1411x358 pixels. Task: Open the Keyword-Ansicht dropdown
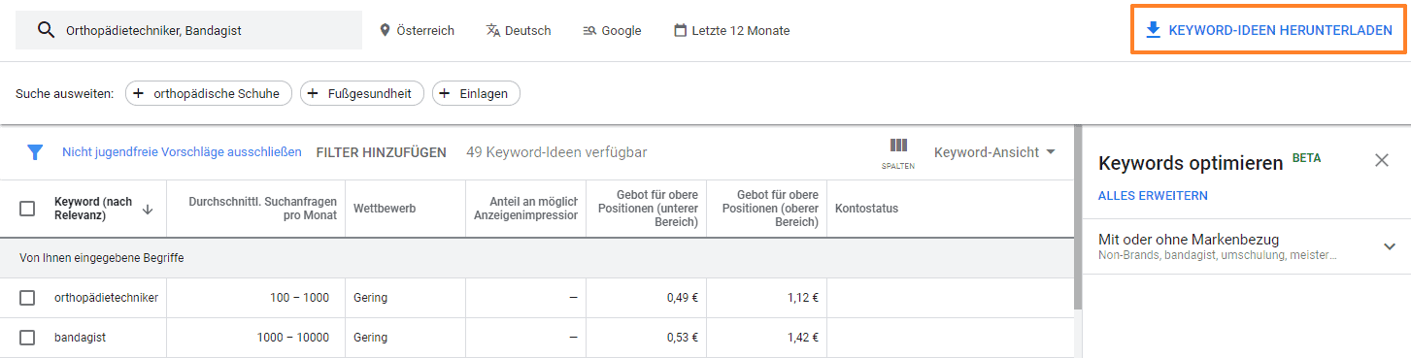[x=994, y=152]
